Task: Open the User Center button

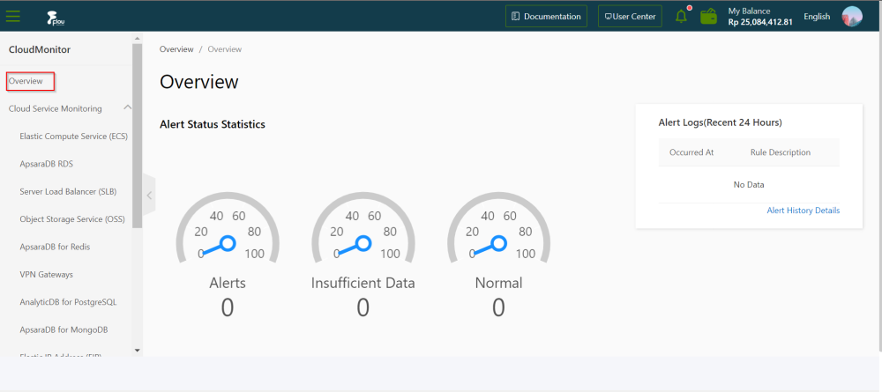Action: point(630,16)
